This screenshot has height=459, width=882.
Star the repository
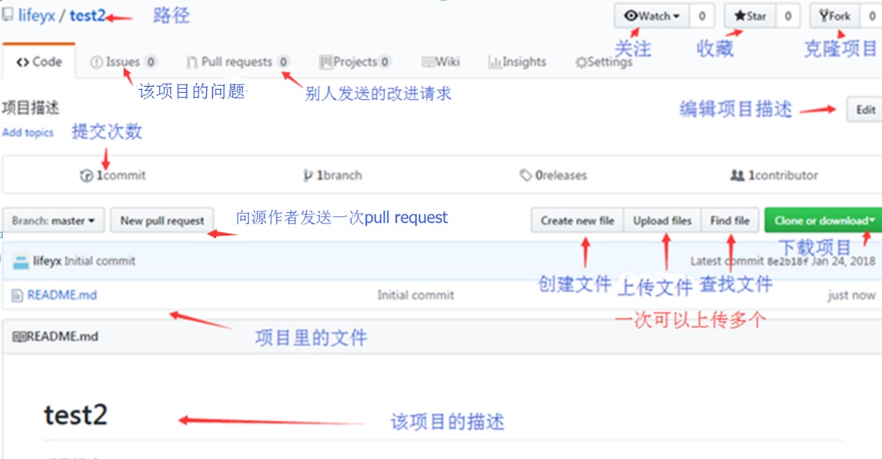pyautogui.click(x=751, y=15)
